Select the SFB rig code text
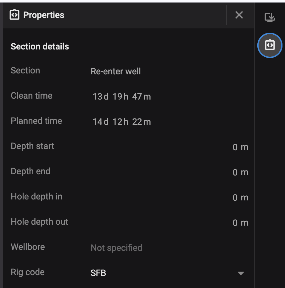The height and width of the screenshot is (288, 285). 98,273
